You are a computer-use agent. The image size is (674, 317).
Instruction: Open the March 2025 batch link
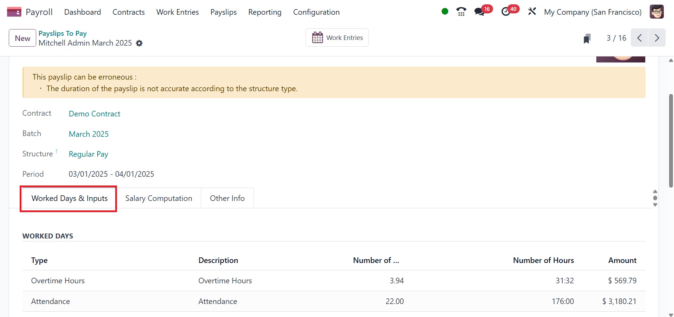(x=89, y=134)
